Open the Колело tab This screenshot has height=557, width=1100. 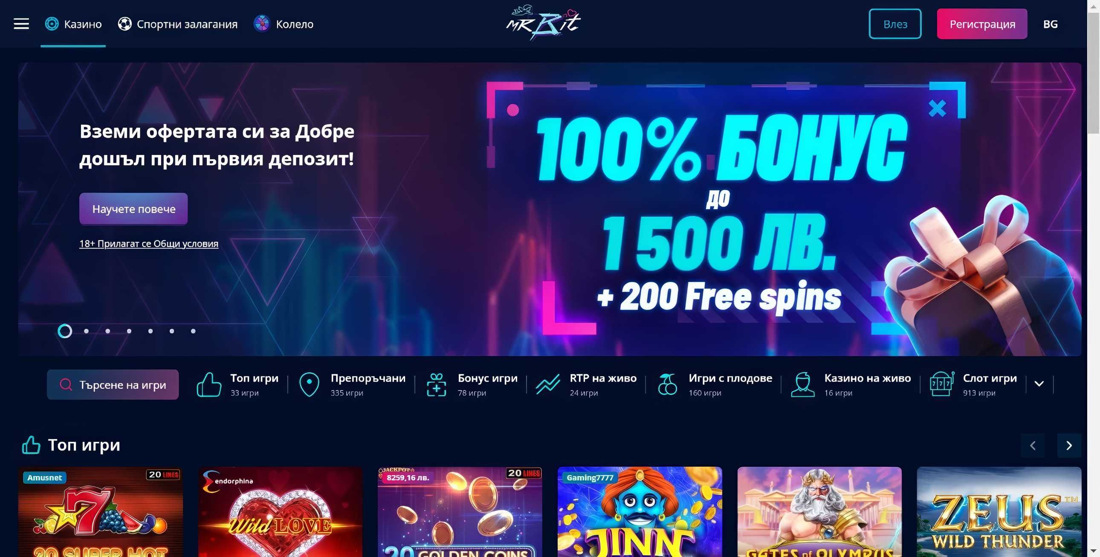[284, 24]
